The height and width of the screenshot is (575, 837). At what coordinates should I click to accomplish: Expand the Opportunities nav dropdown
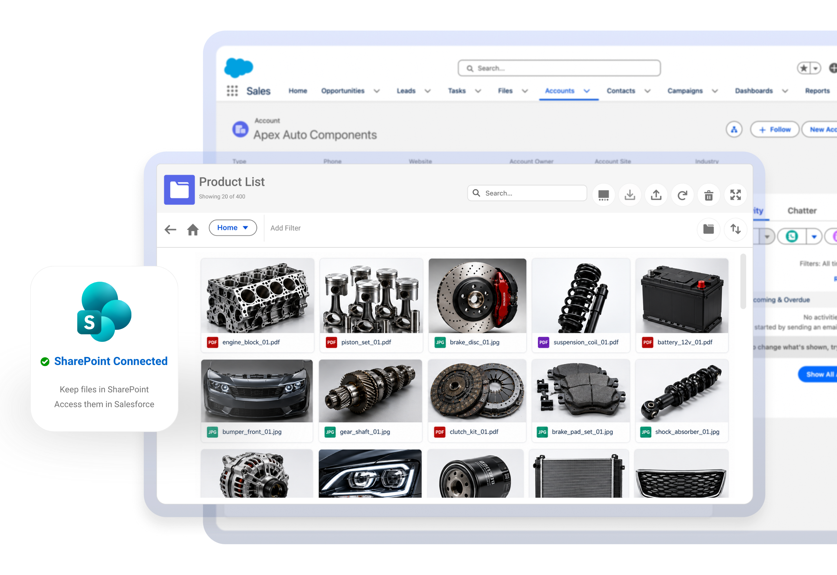click(x=376, y=91)
